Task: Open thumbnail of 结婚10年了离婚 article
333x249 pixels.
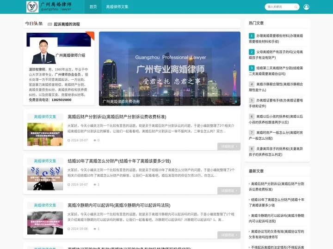Action: [45, 178]
